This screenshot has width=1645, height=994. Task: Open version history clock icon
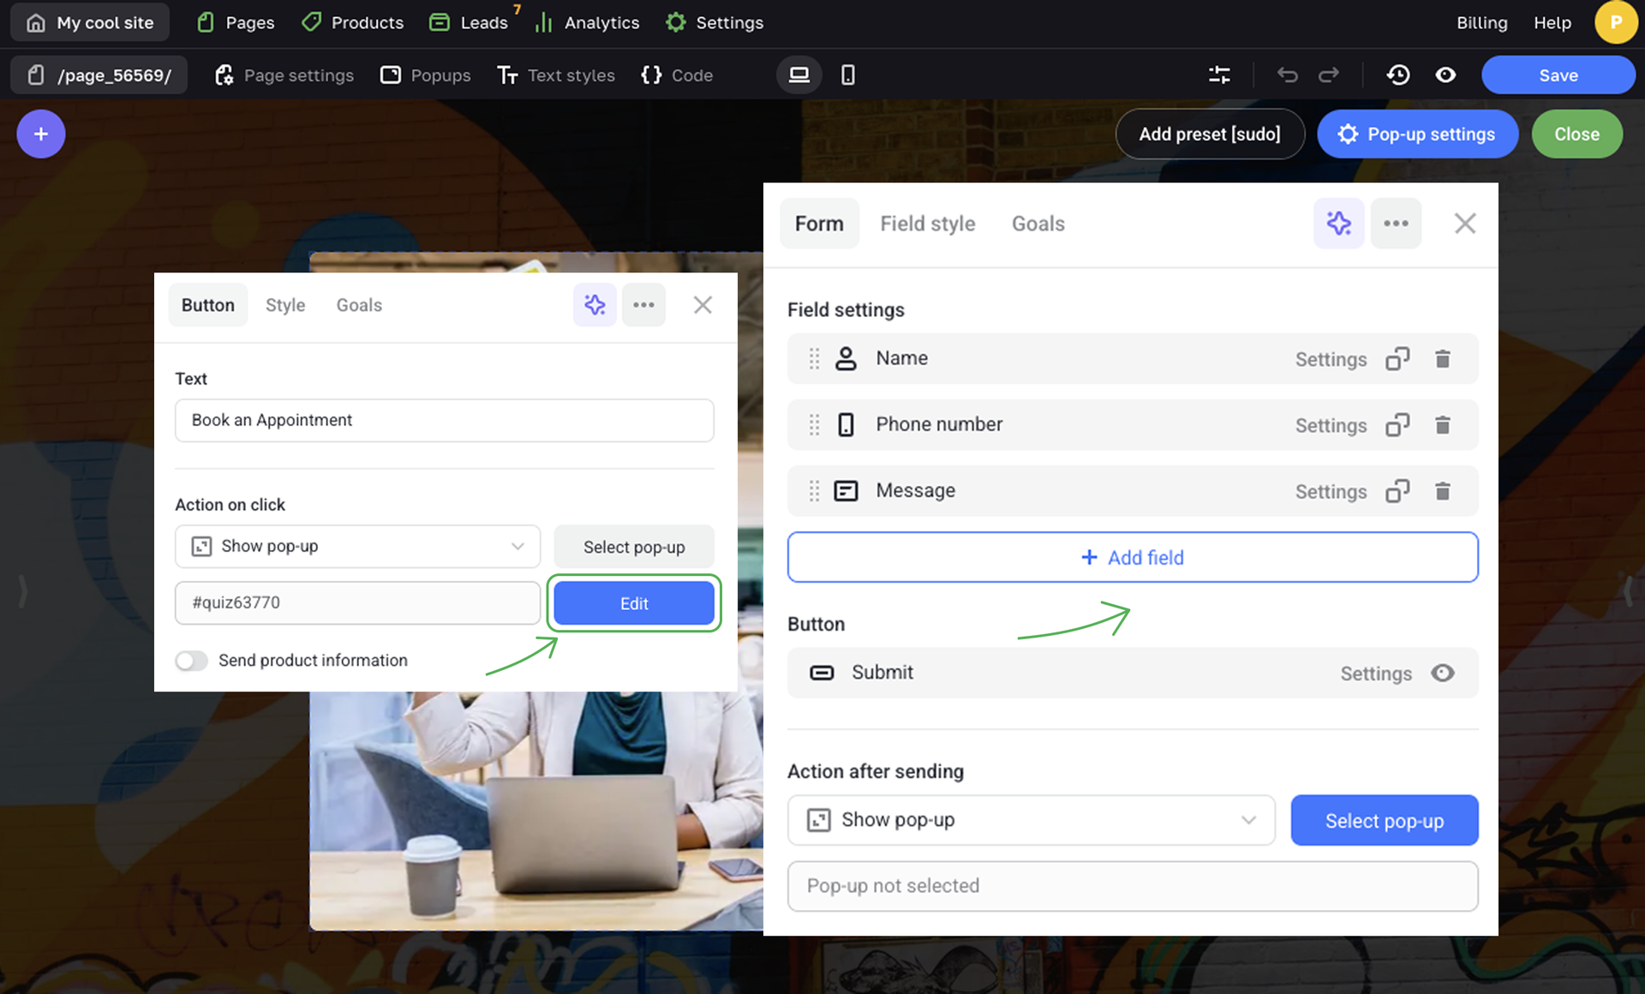1398,75
